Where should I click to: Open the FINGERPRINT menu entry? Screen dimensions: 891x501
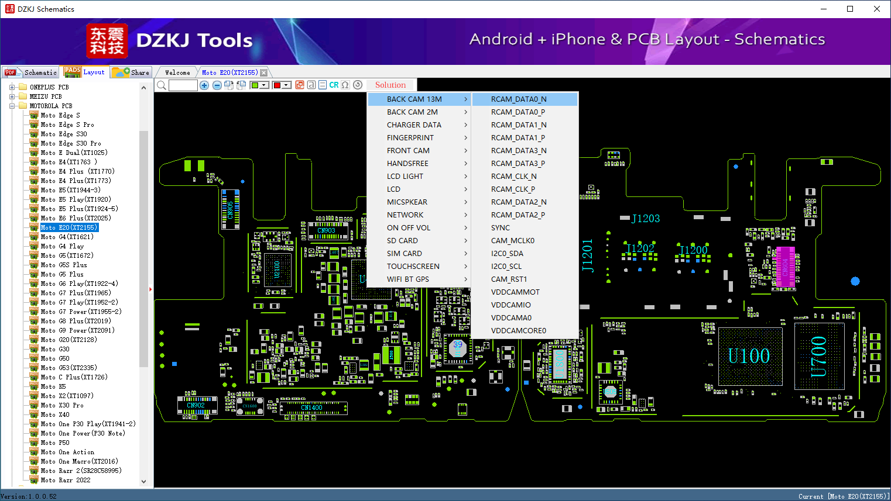click(410, 138)
